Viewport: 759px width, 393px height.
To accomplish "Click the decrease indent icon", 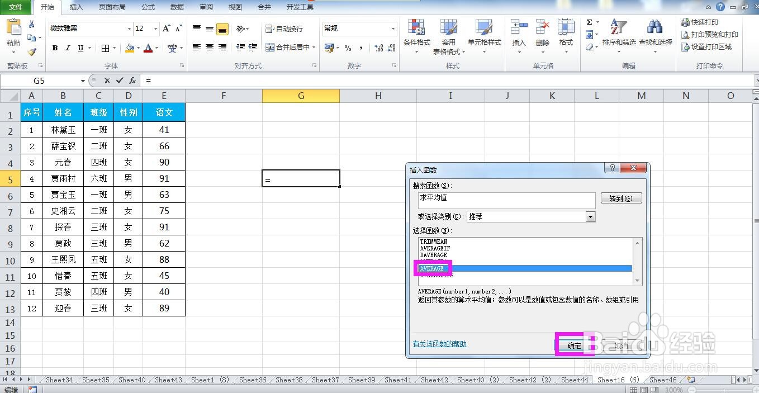I will point(240,48).
